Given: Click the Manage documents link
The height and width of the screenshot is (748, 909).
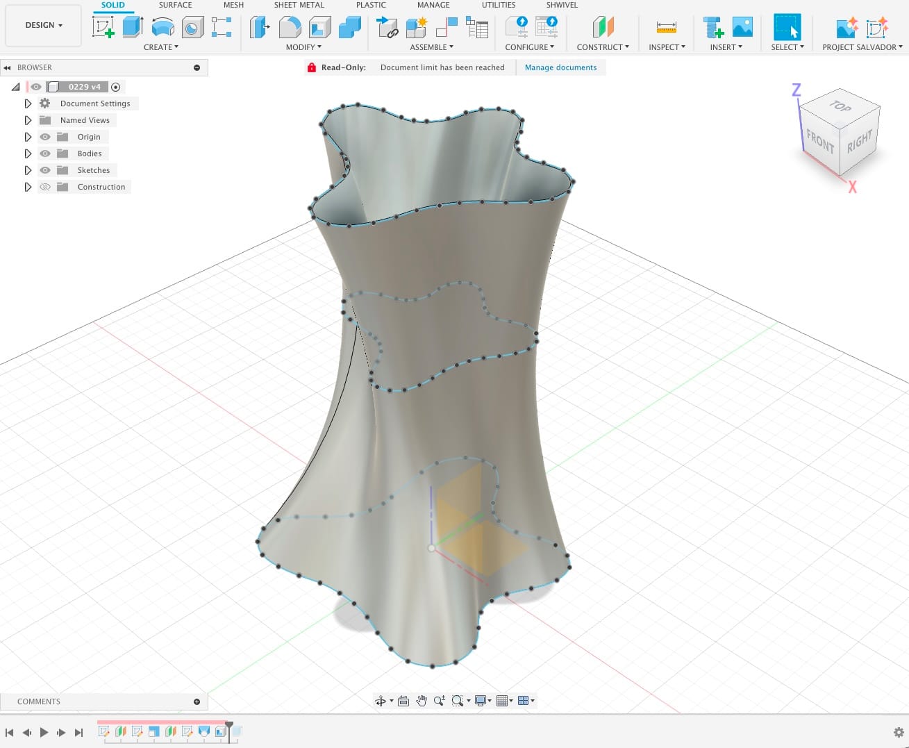Looking at the screenshot, I should point(560,67).
